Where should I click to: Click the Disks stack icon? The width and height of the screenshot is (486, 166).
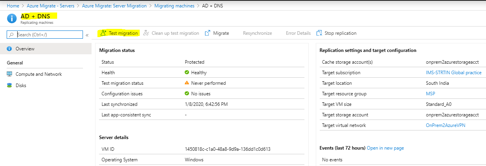click(9, 86)
